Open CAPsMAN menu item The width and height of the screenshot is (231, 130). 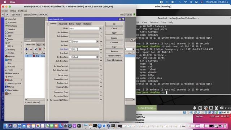pyautogui.click(x=12, y=22)
